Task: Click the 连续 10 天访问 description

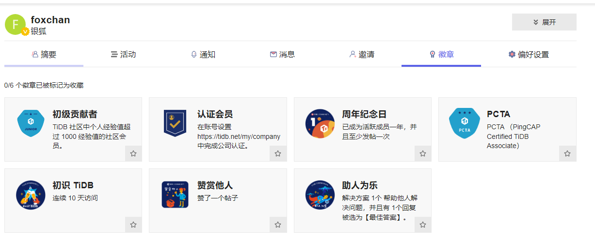Action: pos(75,198)
